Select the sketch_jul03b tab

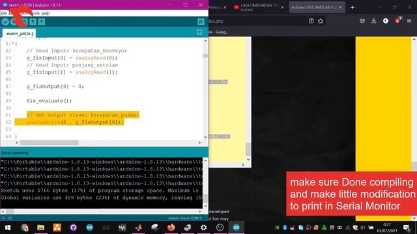click(x=20, y=34)
